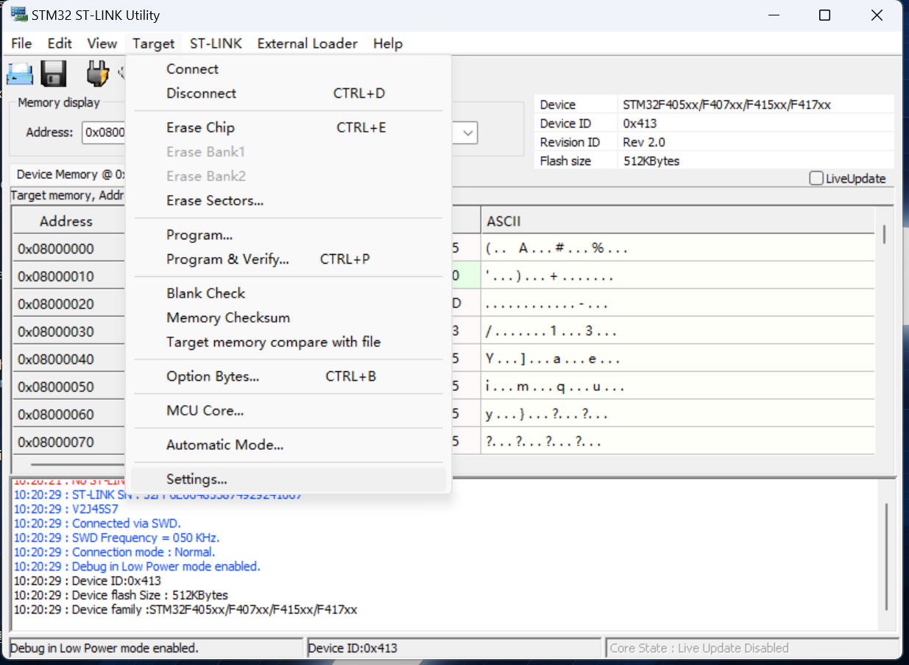Open Option Bytes... from the menu

point(289,376)
